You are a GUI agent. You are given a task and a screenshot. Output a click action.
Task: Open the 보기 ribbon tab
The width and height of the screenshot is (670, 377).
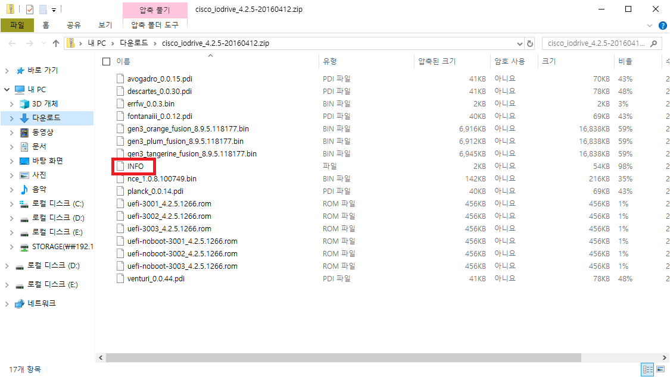pyautogui.click(x=105, y=25)
